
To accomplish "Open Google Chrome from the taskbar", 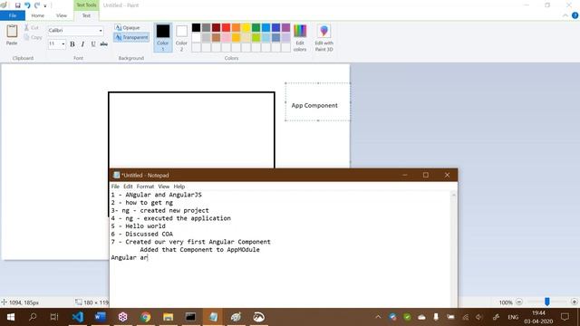I will (145, 317).
